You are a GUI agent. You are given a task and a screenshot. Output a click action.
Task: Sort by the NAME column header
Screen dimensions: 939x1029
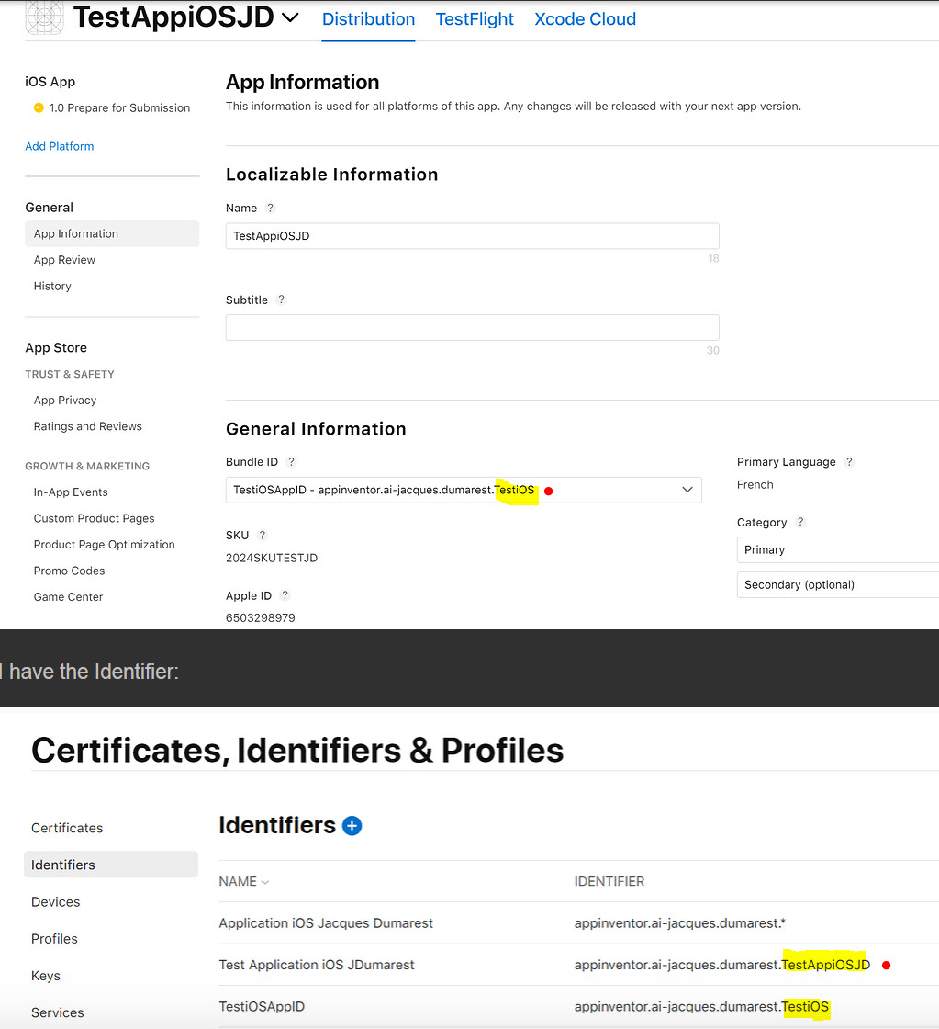tap(244, 881)
